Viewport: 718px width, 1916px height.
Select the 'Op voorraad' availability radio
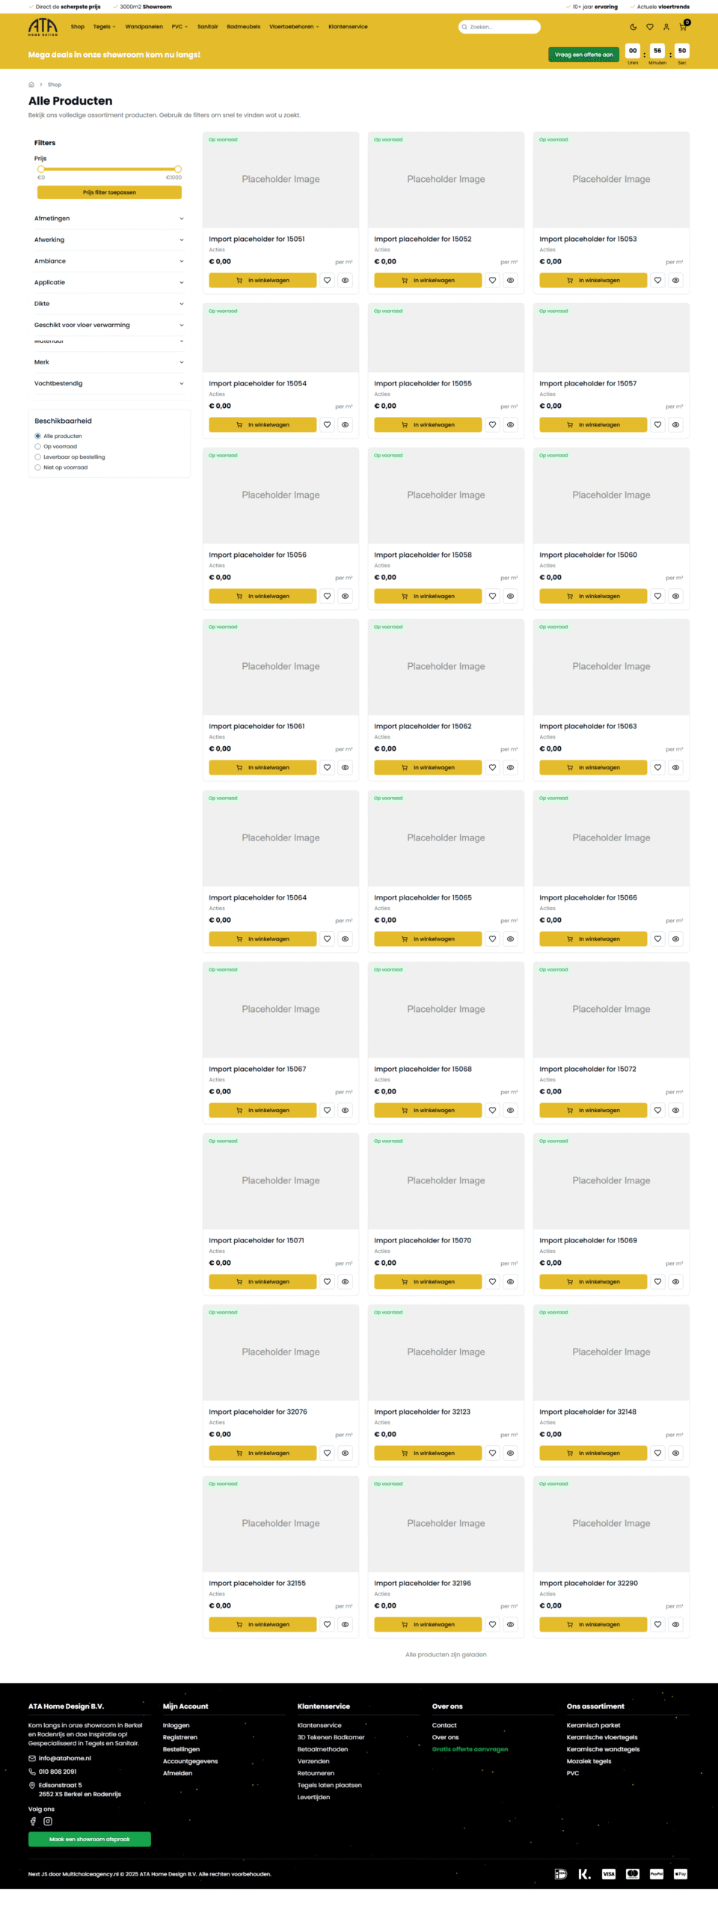pos(38,447)
